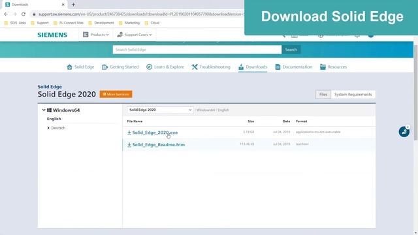
Task: Click the Search button
Action: [x=291, y=50]
